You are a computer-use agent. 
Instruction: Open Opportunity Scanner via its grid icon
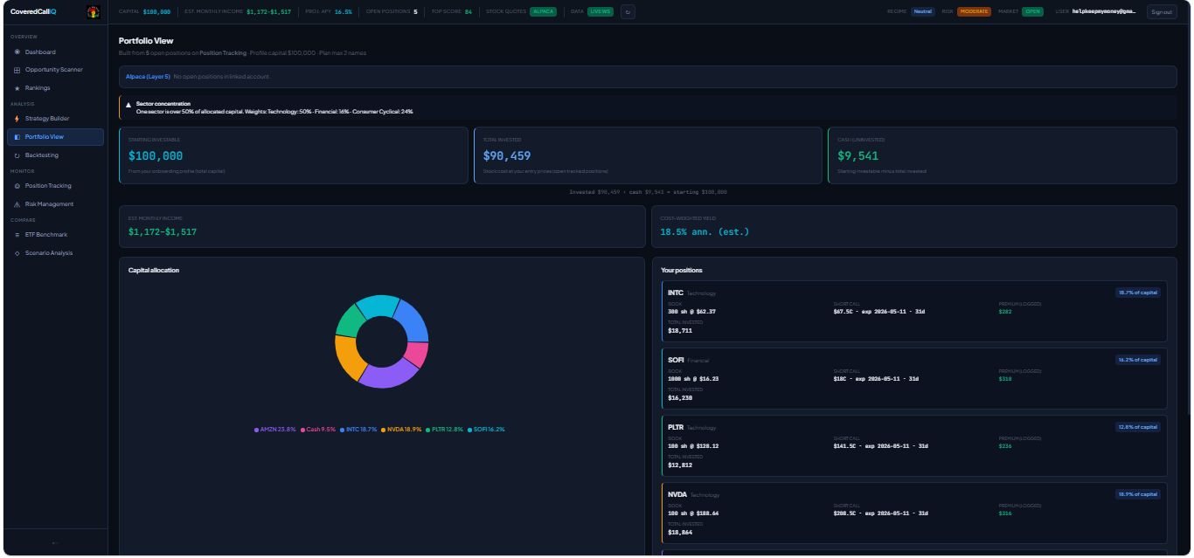coord(17,70)
